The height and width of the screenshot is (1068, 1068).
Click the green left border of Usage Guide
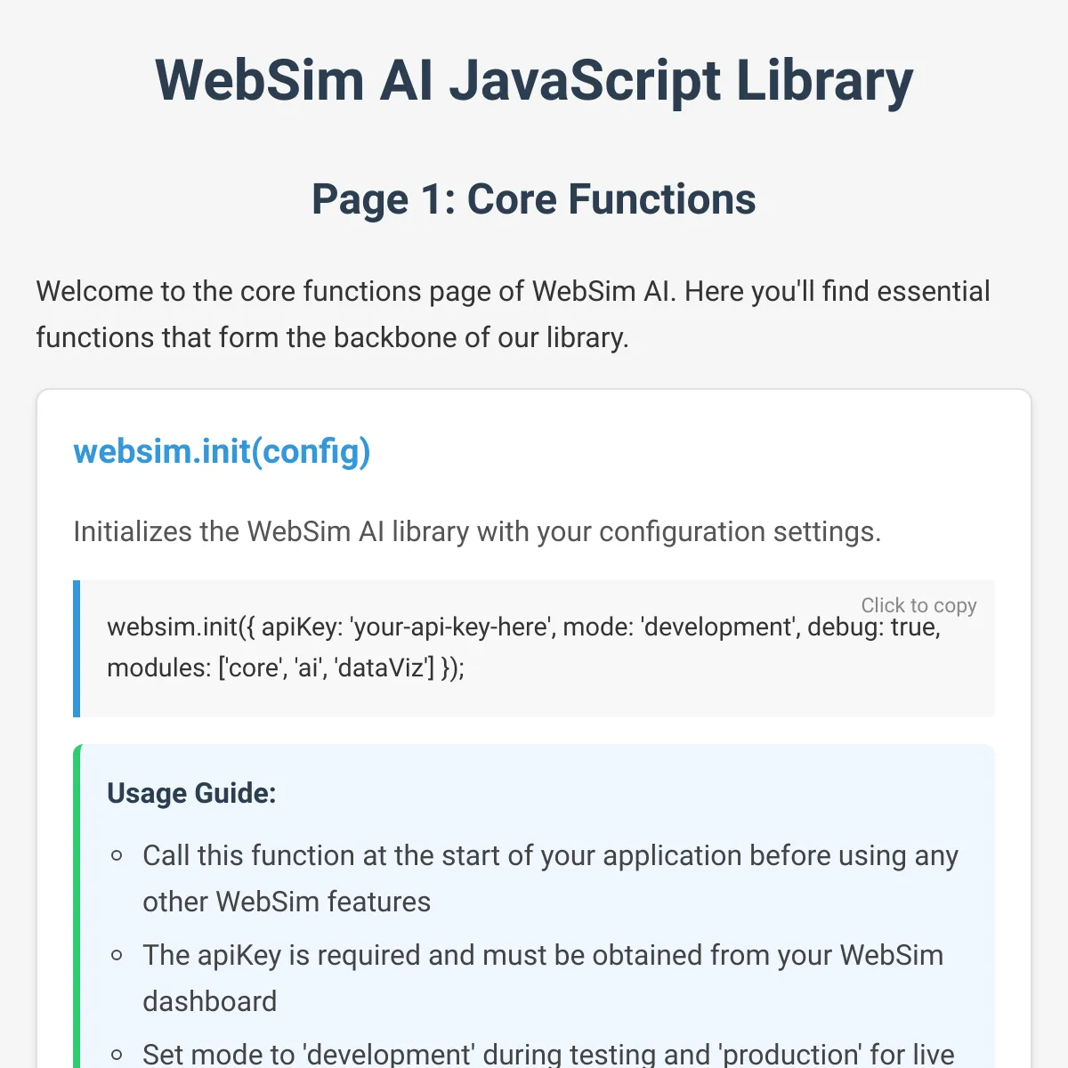coord(77,906)
